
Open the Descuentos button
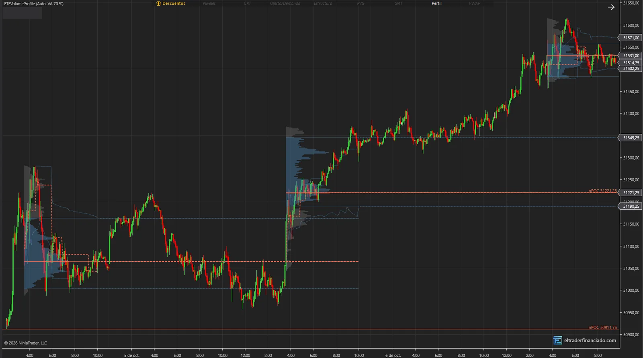click(171, 4)
